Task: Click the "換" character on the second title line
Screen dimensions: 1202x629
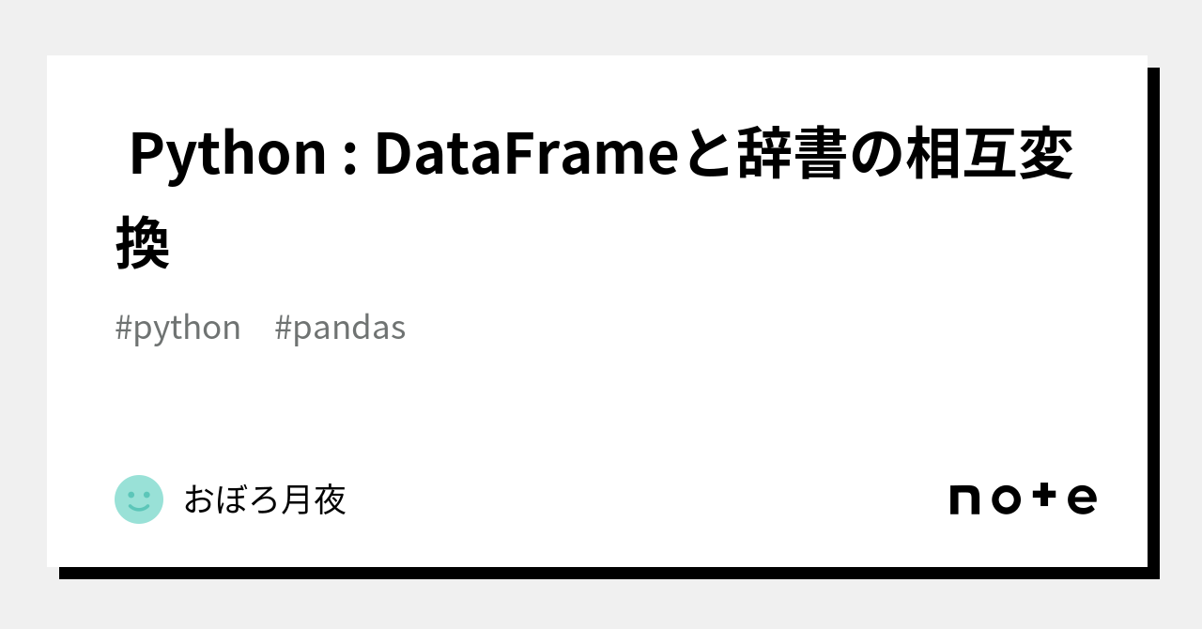Action: pyautogui.click(x=143, y=242)
